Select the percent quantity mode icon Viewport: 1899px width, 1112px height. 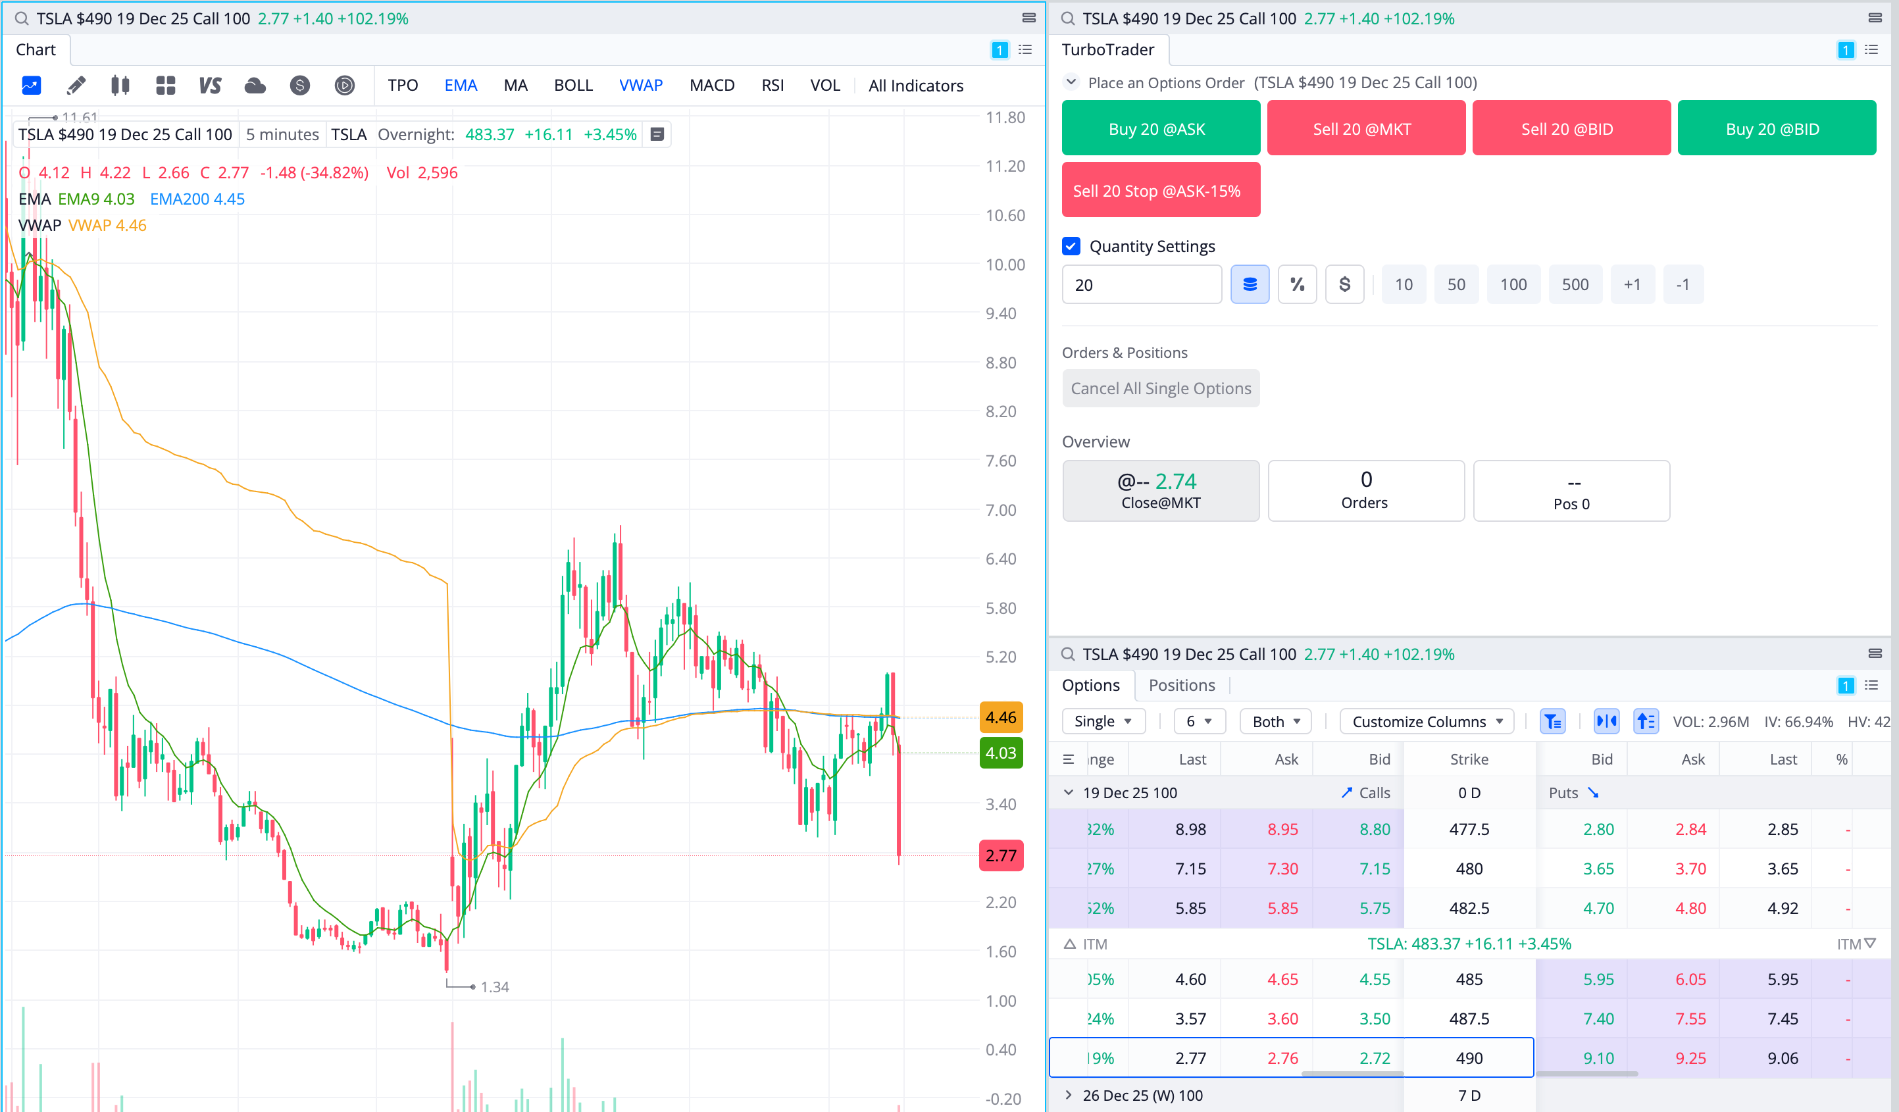(x=1297, y=285)
